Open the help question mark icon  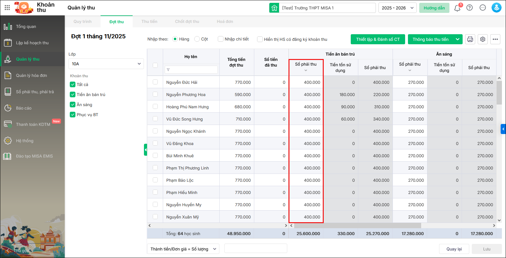[x=470, y=8]
